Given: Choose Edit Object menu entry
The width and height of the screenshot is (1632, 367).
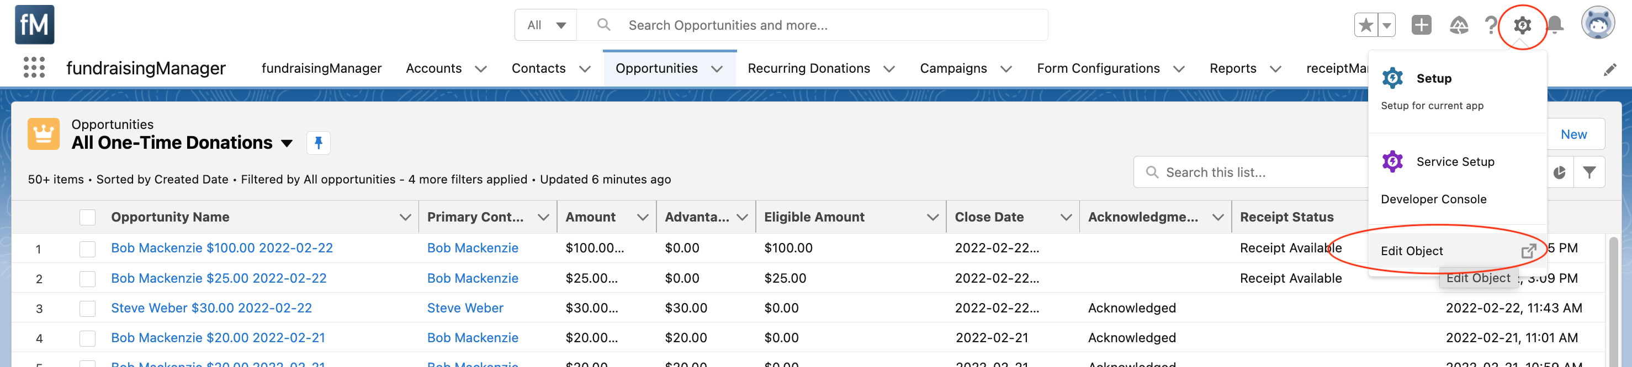Looking at the screenshot, I should 1457,251.
